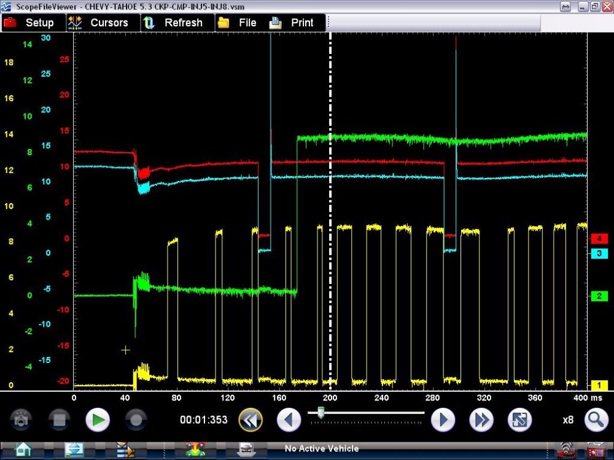614x460 pixels.
Task: Step forward one frame with right arrow
Action: click(443, 420)
